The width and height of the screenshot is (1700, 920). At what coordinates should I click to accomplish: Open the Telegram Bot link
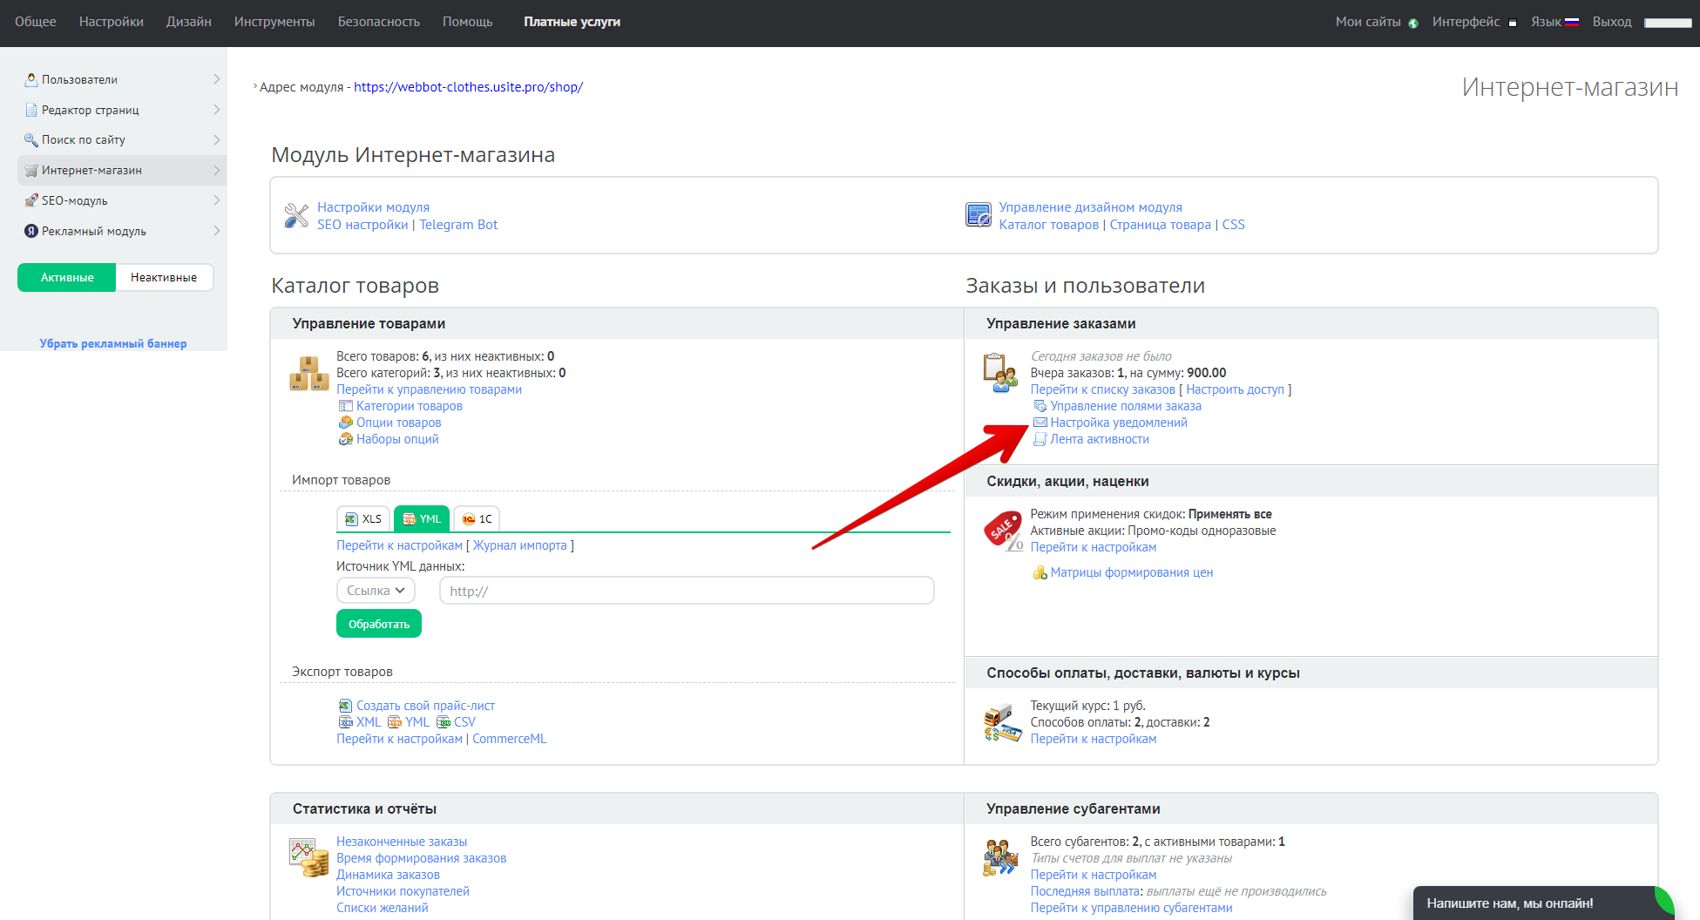click(x=458, y=225)
